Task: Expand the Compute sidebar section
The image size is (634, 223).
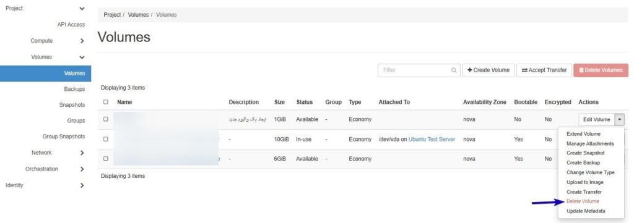Action: pyautogui.click(x=82, y=41)
